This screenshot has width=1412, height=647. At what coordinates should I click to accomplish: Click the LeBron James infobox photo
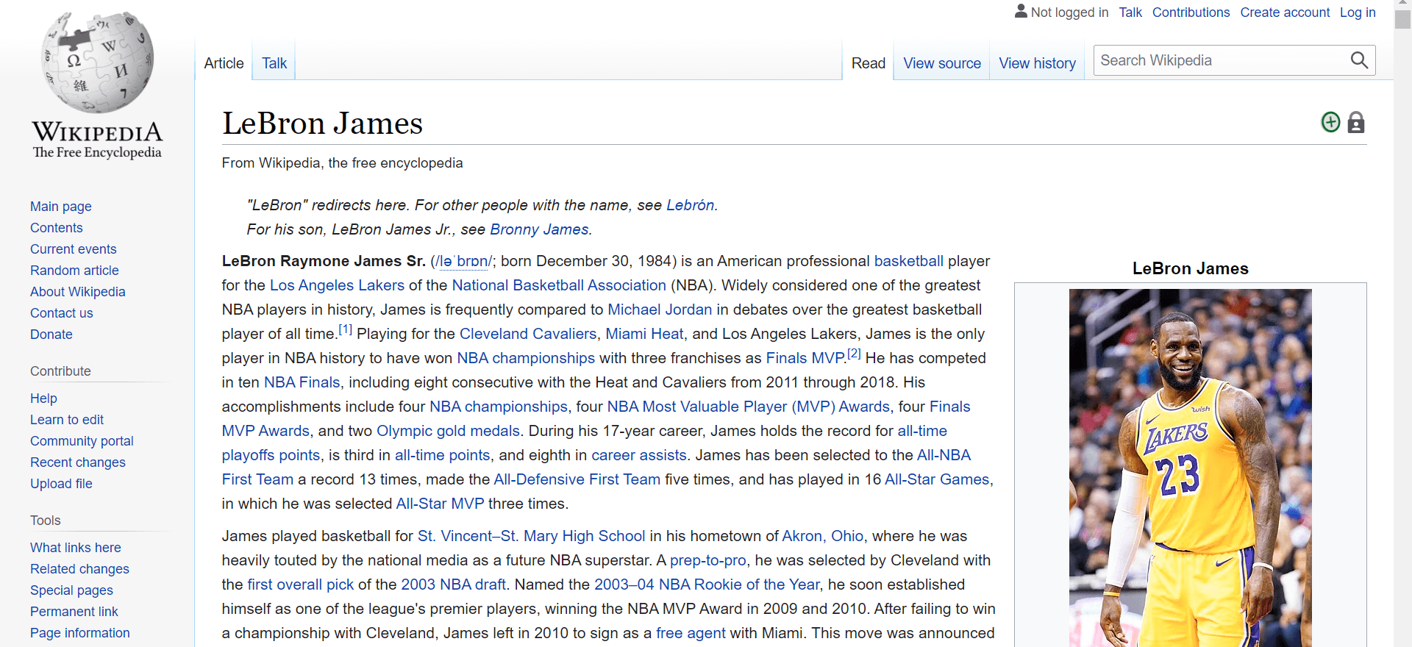[x=1190, y=467]
